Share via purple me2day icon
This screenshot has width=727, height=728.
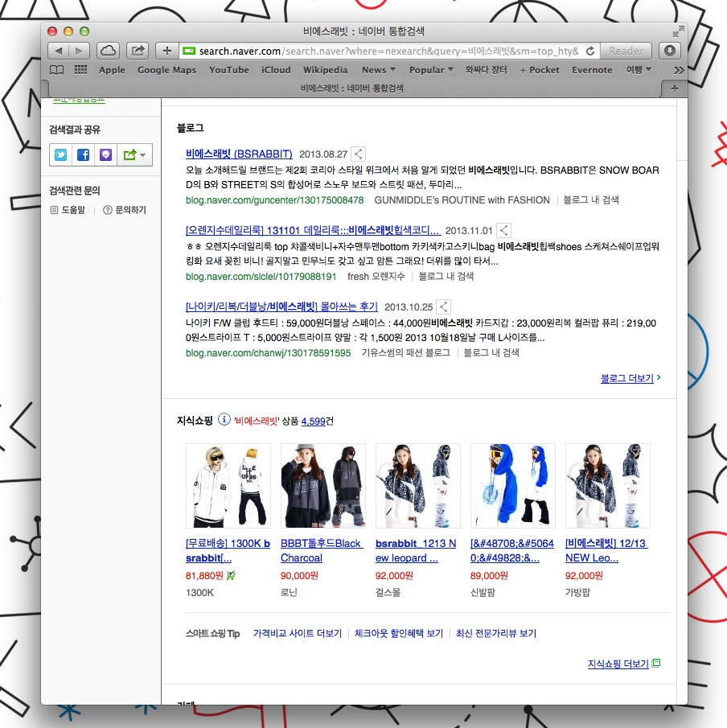coord(105,154)
